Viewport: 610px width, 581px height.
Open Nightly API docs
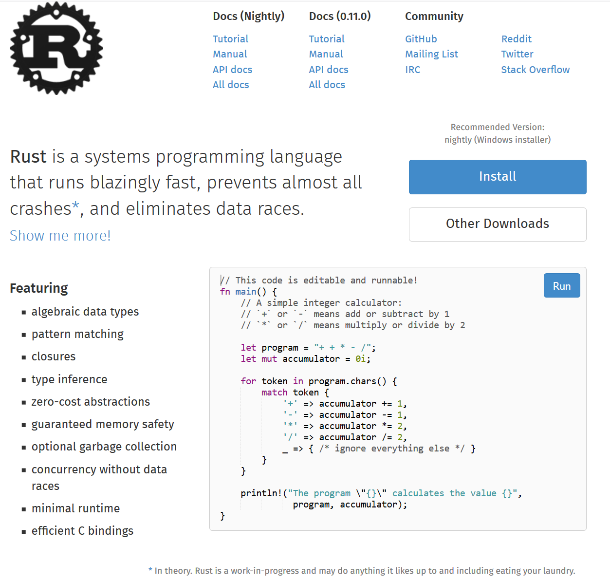click(232, 70)
